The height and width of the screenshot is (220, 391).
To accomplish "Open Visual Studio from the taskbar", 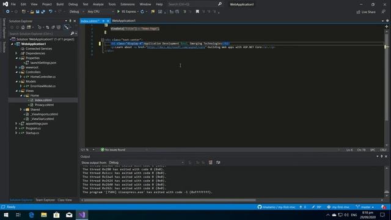I will tap(82, 215).
